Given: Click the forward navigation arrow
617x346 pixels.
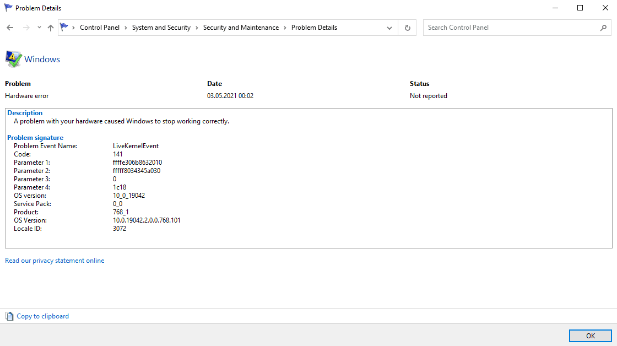Looking at the screenshot, I should 26,28.
